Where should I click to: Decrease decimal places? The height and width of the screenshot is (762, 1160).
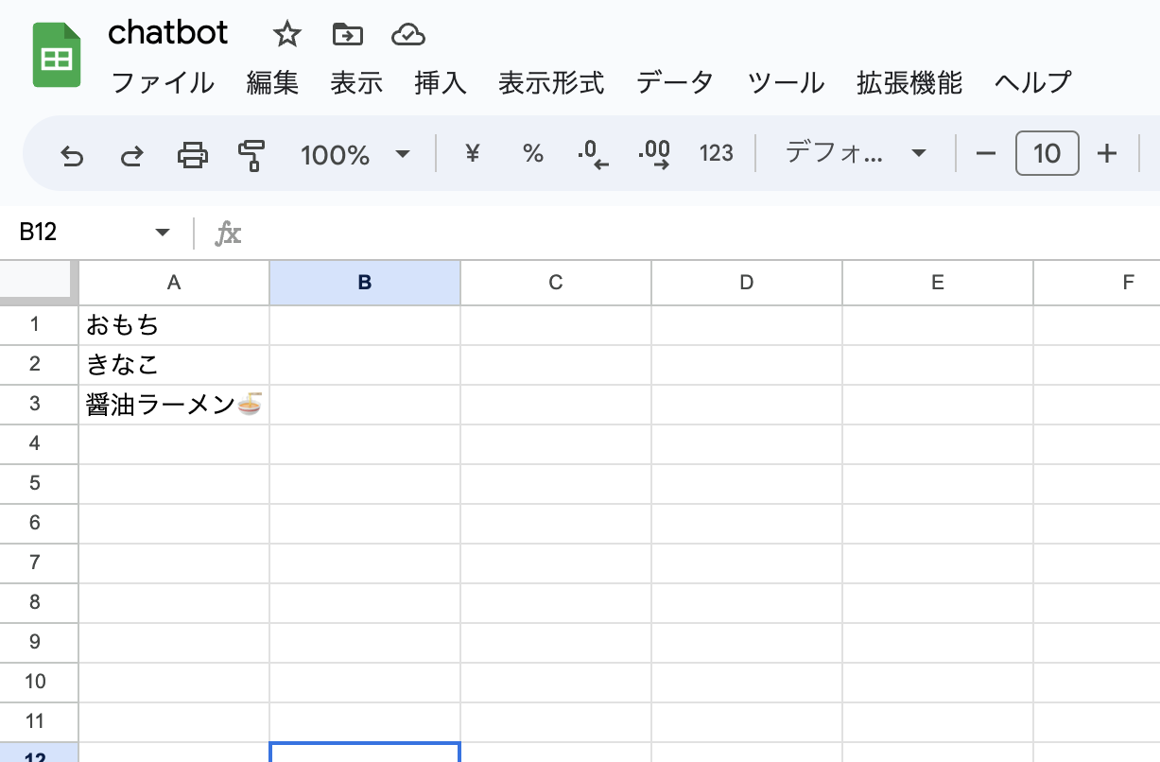[593, 153]
